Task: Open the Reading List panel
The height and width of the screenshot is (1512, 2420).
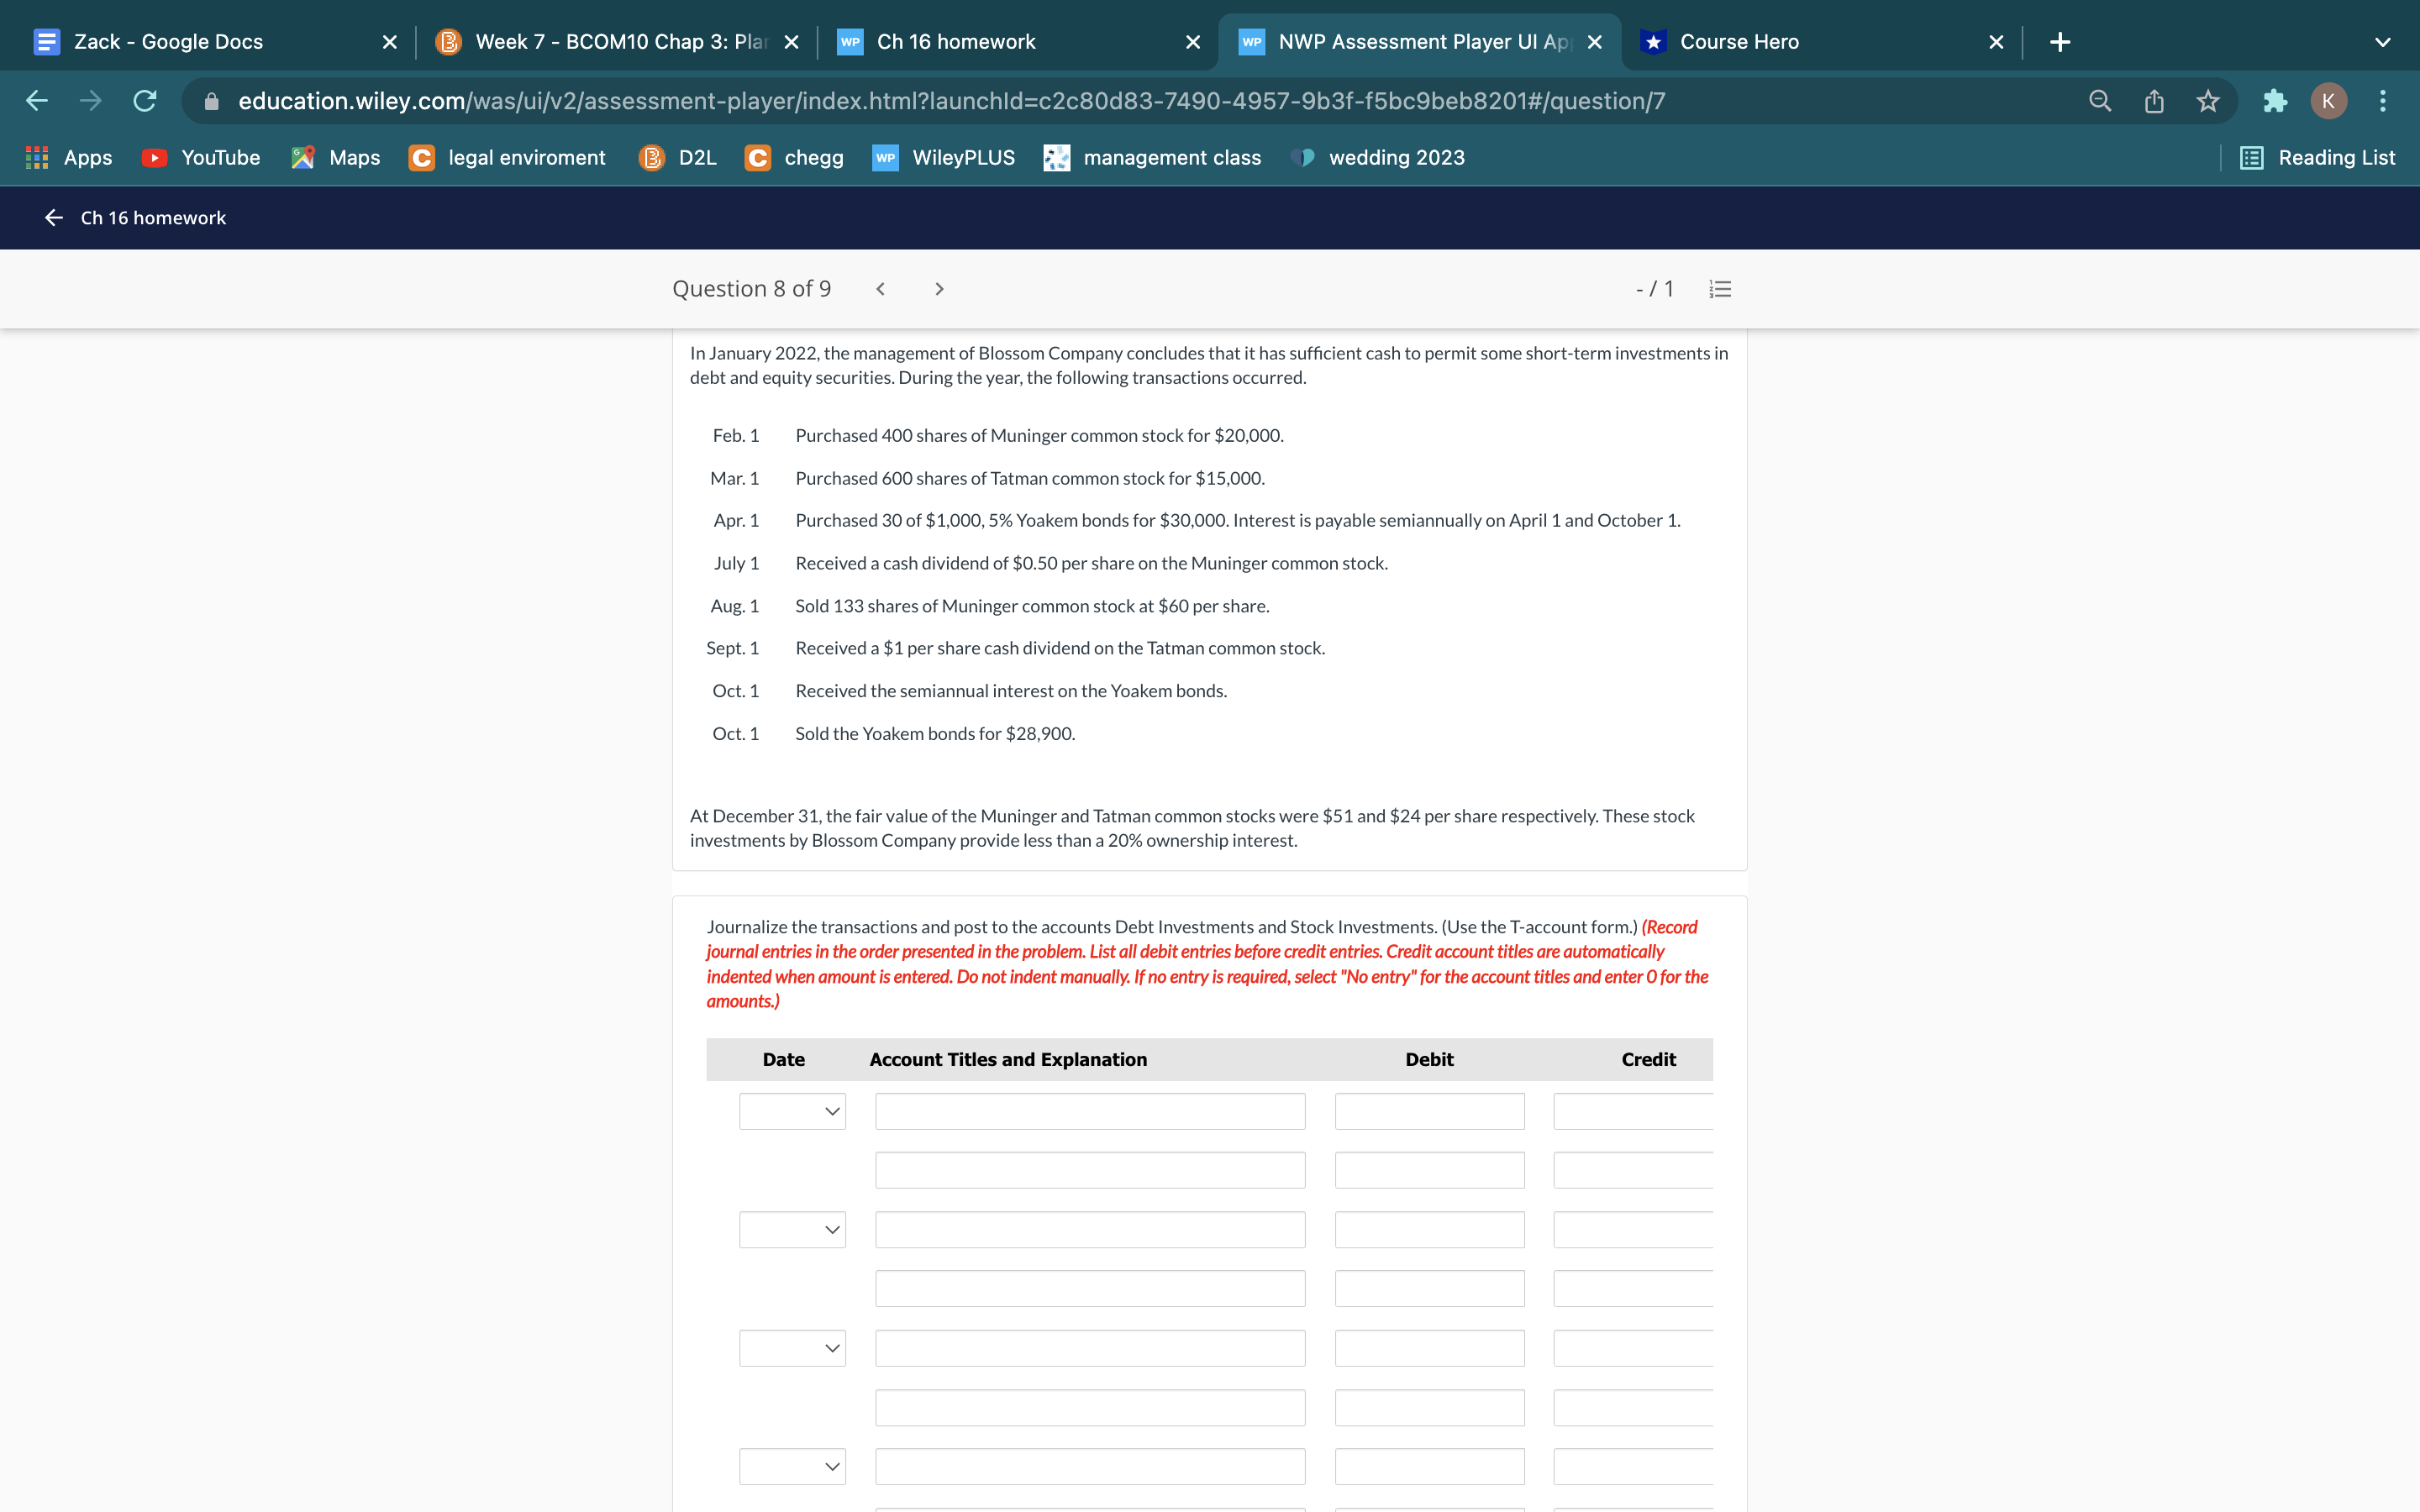Action: 2318,158
